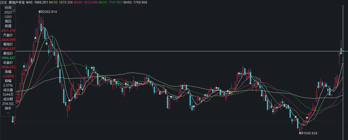Select the MA60: 1769.968 indicator label
348x140 pixels.
[x=135, y=2]
